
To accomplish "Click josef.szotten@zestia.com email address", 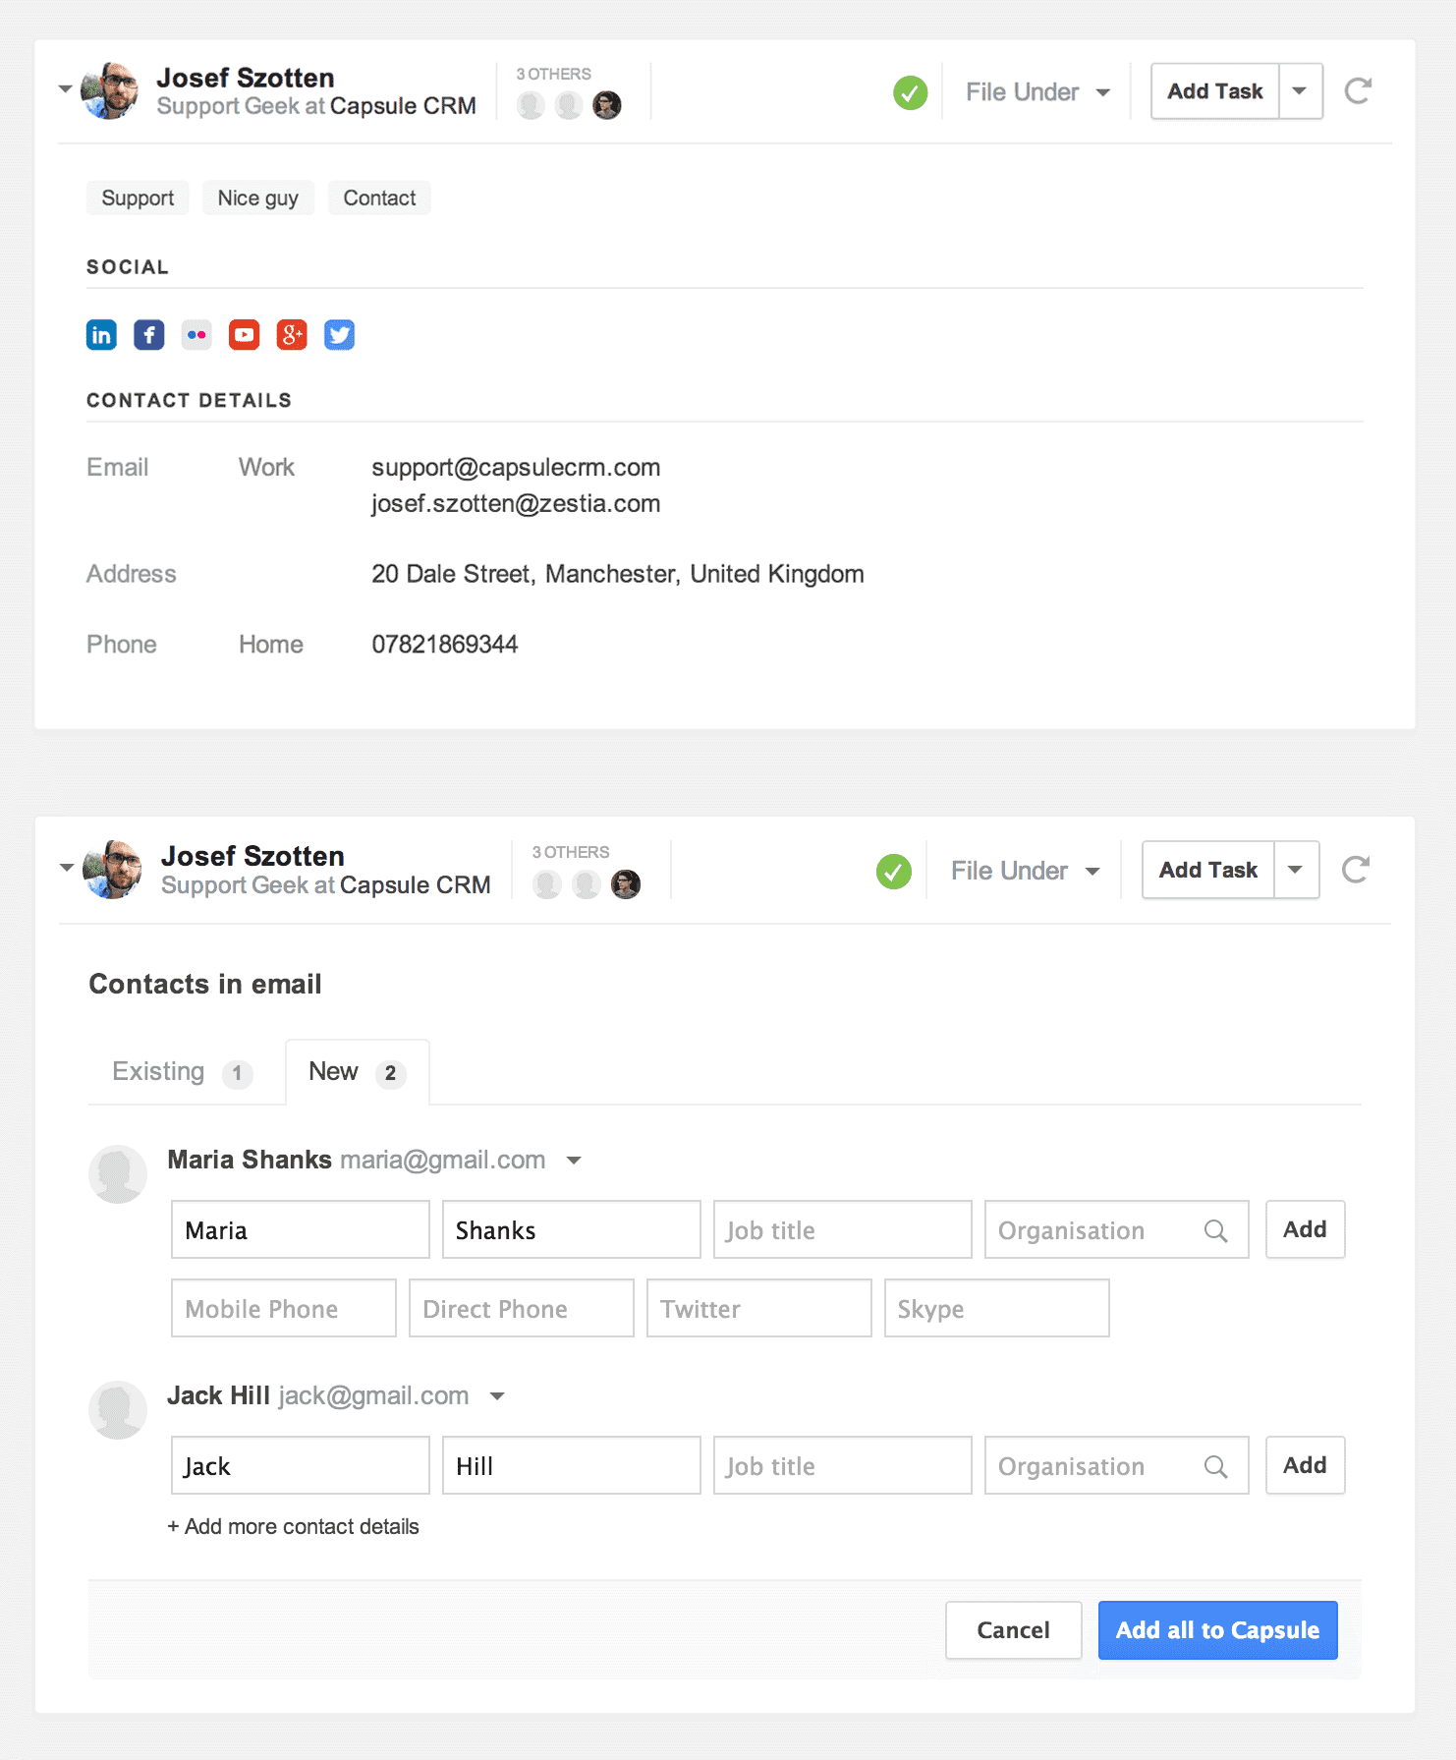I will tap(516, 504).
